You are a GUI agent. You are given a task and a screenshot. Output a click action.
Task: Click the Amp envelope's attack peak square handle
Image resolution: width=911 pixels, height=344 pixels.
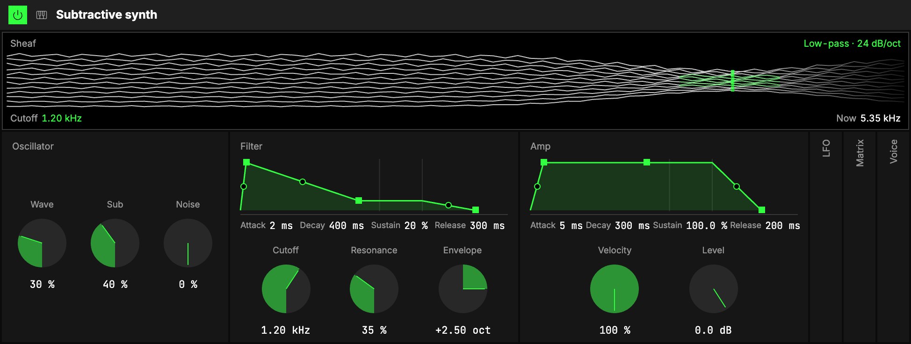pyautogui.click(x=544, y=162)
